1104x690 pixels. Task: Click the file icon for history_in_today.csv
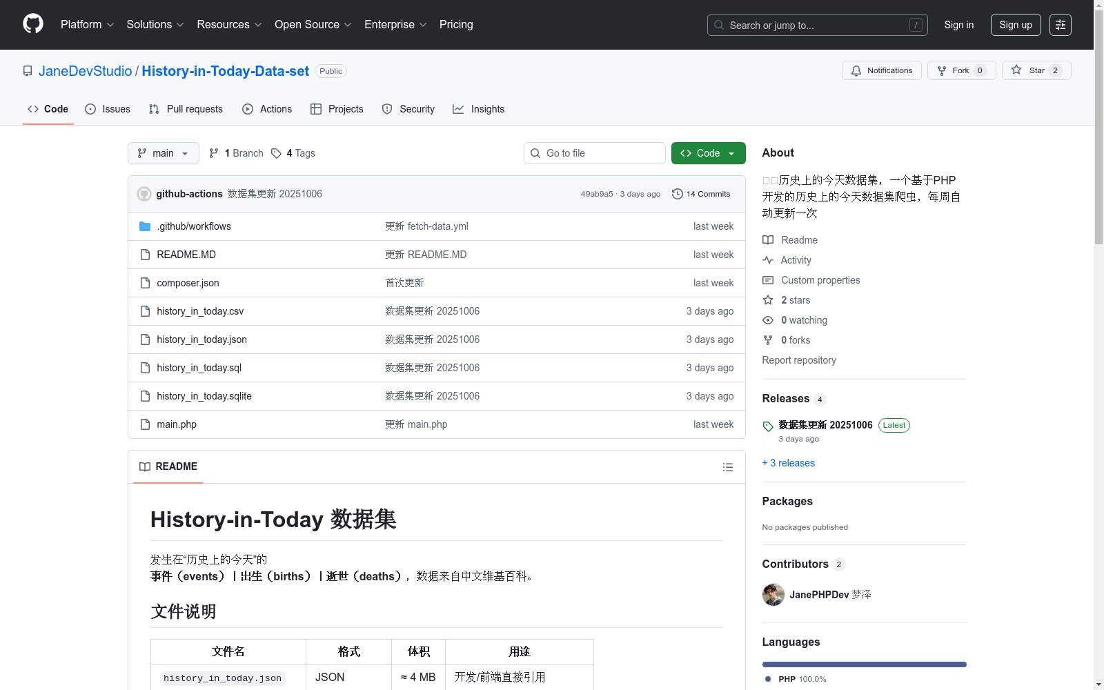pyautogui.click(x=145, y=311)
